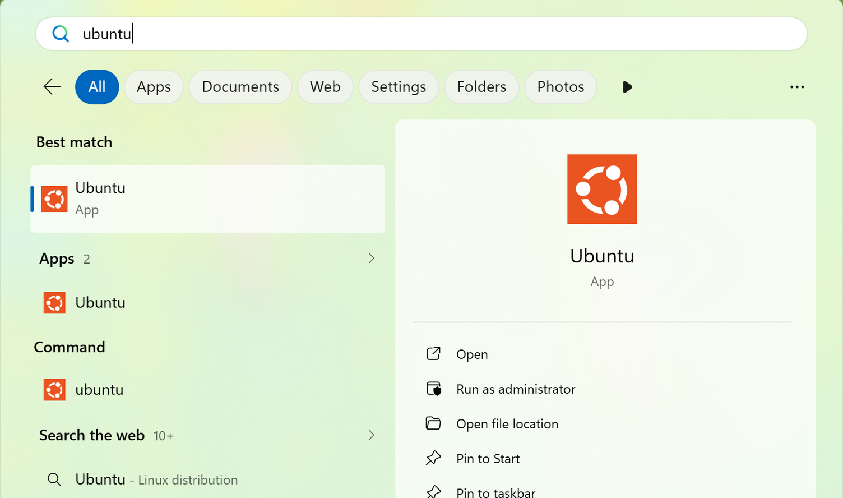Click the large Ubuntu logo in details pane
The width and height of the screenshot is (843, 498).
point(602,189)
